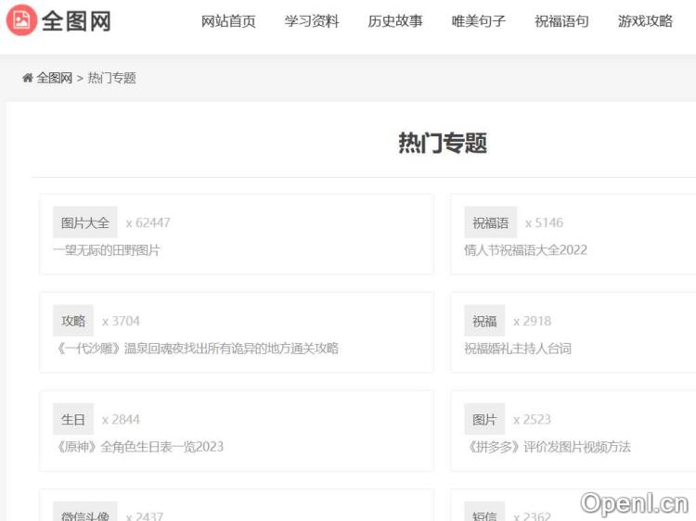The width and height of the screenshot is (696, 521).
Task: Click the count text x 2844
Action: [121, 419]
